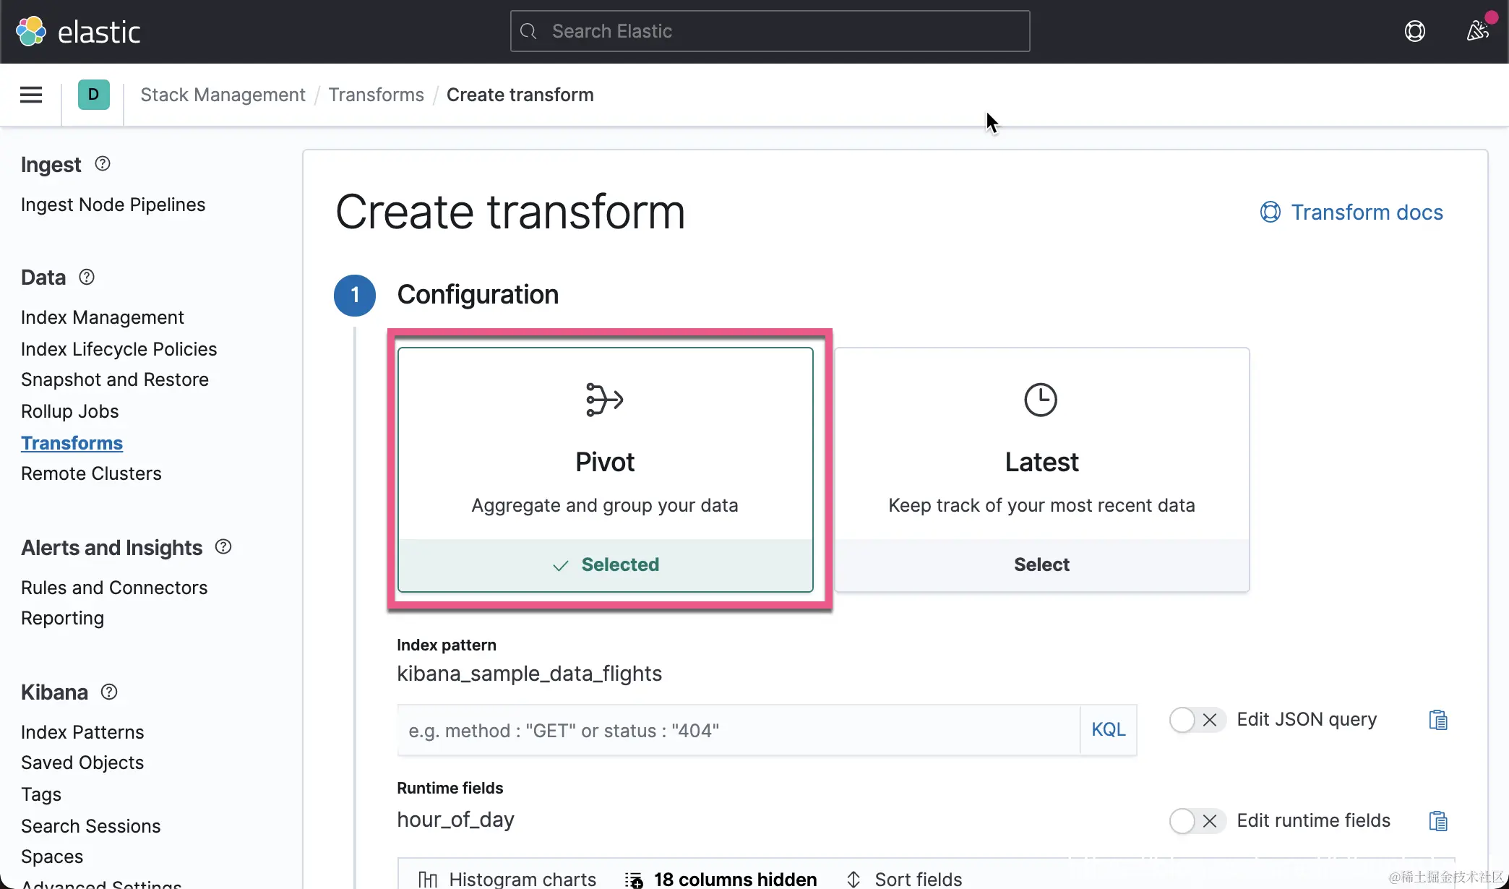1509x889 pixels.
Task: Switch query language via KQL button
Action: (x=1108, y=730)
